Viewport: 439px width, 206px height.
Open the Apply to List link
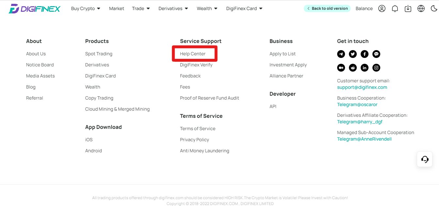click(283, 54)
